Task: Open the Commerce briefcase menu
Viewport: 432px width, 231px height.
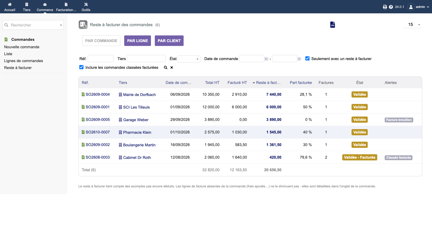Action: (x=45, y=4)
